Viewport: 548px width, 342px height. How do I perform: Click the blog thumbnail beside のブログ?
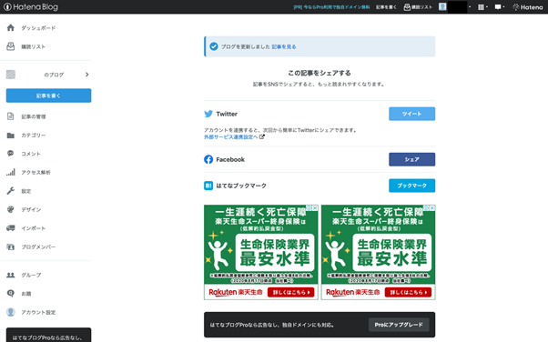(x=11, y=75)
